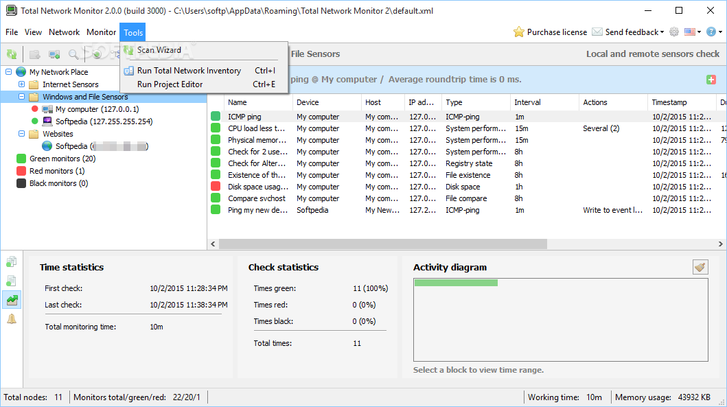Screen dimensions: 727x407
Task: Click the add device toolbar icon
Action: [54, 55]
